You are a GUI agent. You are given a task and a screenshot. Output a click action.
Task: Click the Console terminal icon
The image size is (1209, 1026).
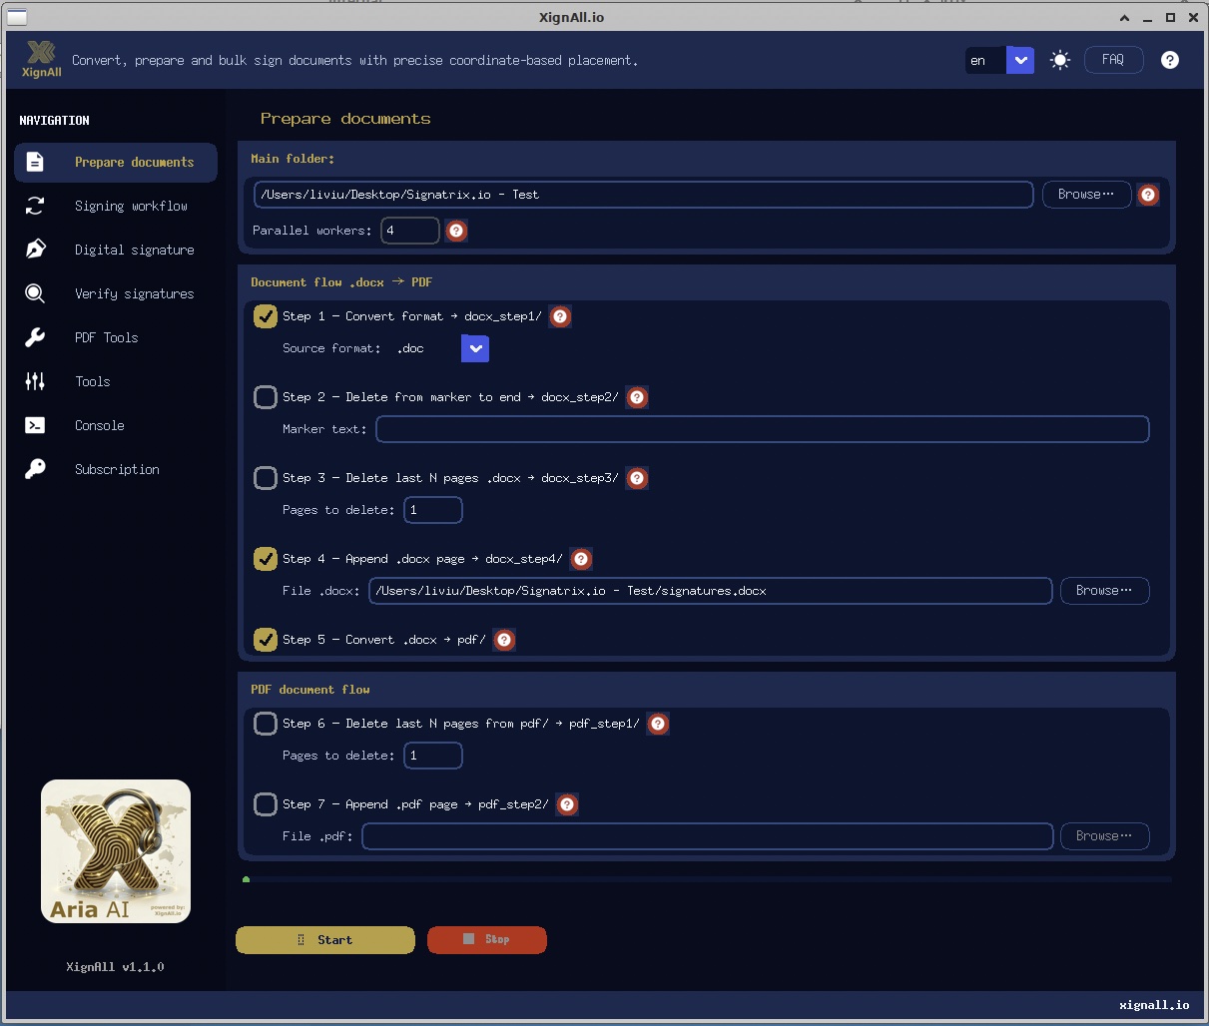tap(35, 425)
